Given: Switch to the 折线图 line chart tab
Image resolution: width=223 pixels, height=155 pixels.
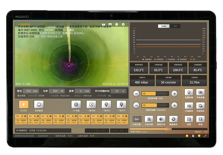Looking at the screenshot, I should click(x=164, y=26).
